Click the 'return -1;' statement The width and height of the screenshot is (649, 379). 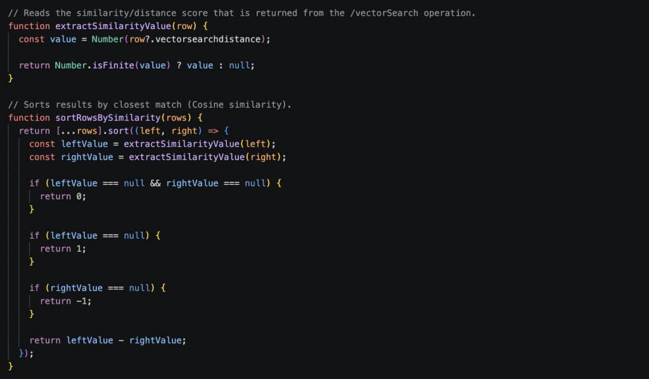(x=65, y=301)
